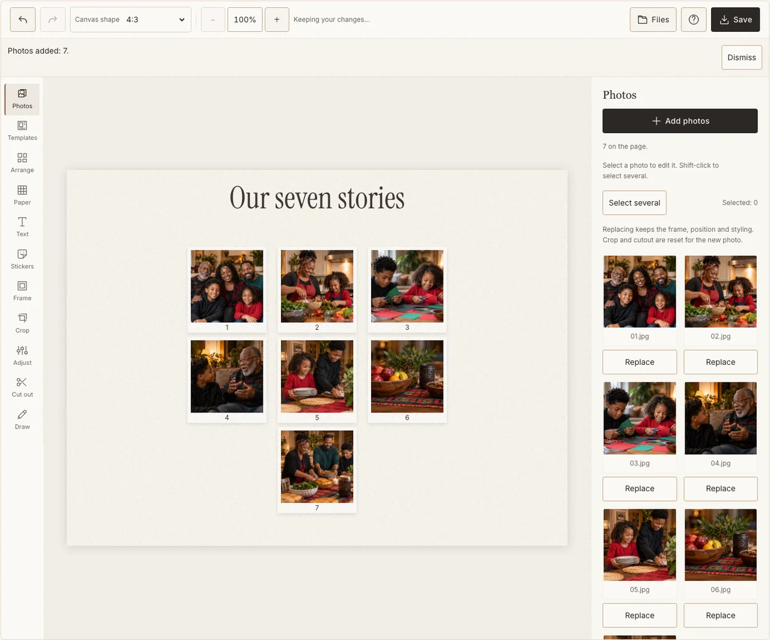Viewport: 770px width, 640px height.
Task: Open the Arrange tool
Action: point(22,163)
